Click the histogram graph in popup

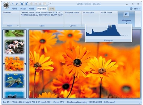pos(107,30)
